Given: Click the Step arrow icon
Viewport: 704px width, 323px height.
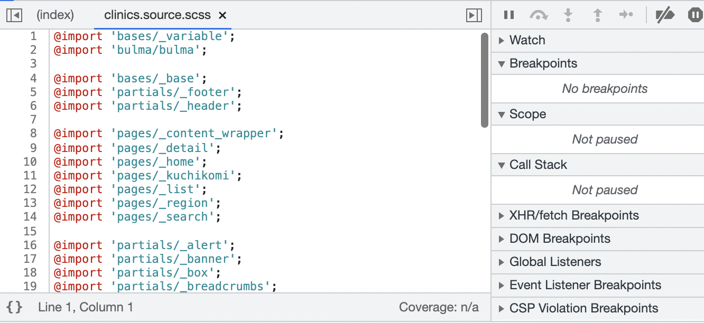Looking at the screenshot, I should [x=626, y=15].
